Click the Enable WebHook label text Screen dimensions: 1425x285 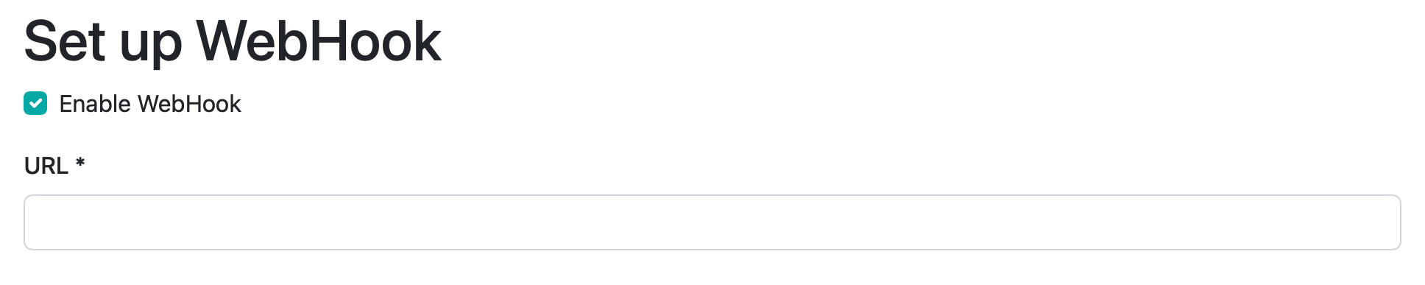pyautogui.click(x=150, y=104)
